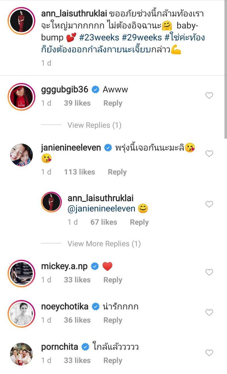The width and height of the screenshot is (227, 374).
Task: Like the gggubgib36 'Awww' comment
Action: pyautogui.click(x=209, y=96)
